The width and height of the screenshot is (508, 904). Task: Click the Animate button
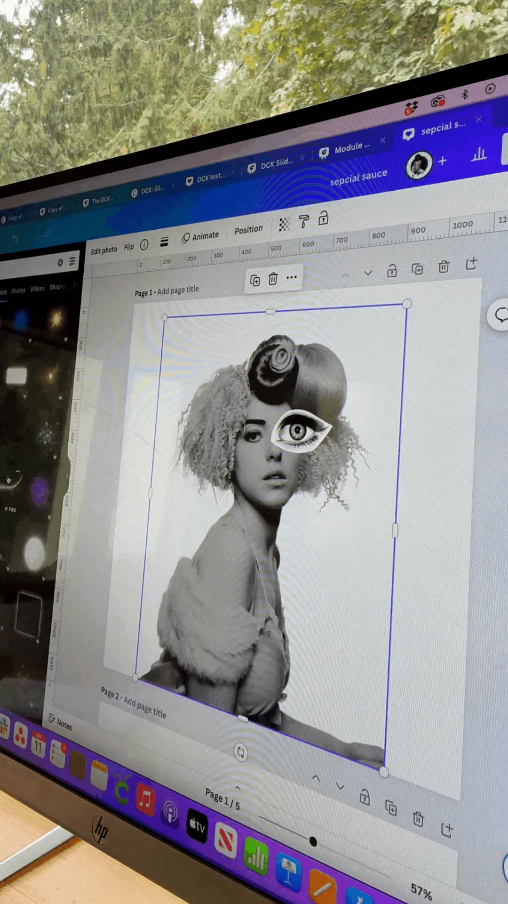tap(200, 236)
